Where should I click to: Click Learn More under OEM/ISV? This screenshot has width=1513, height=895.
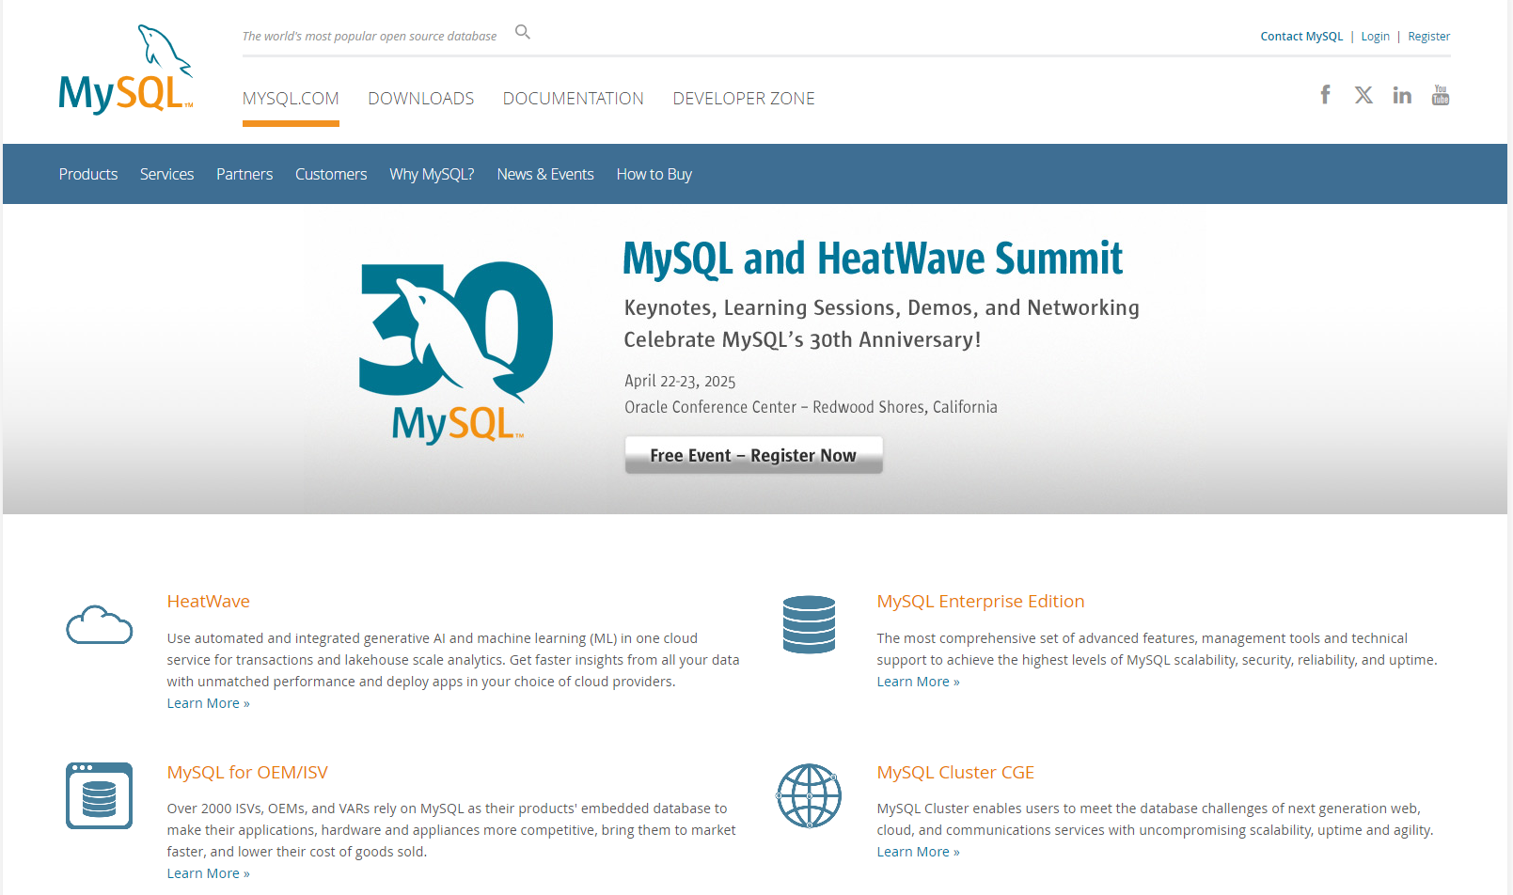pyautogui.click(x=209, y=873)
